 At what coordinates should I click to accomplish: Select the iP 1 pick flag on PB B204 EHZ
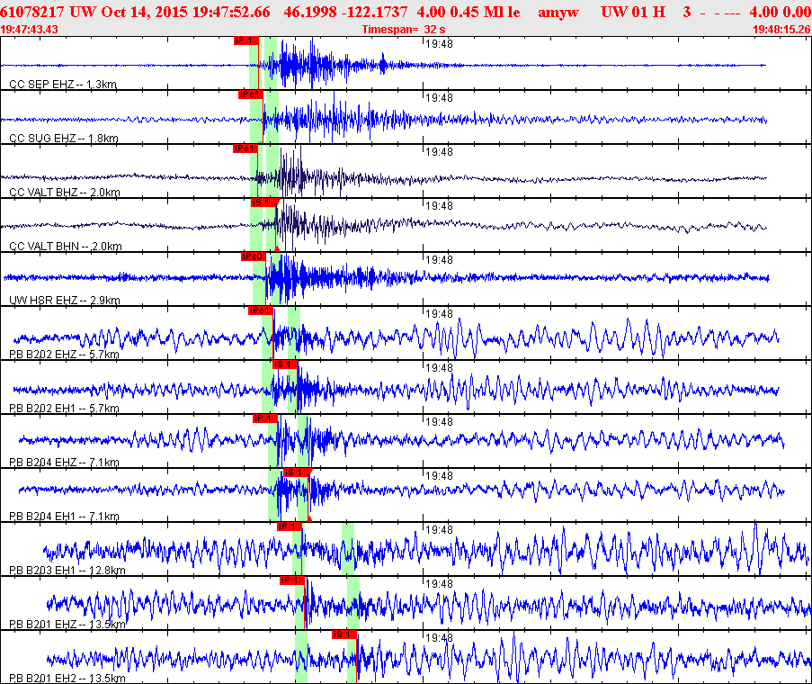pos(265,418)
